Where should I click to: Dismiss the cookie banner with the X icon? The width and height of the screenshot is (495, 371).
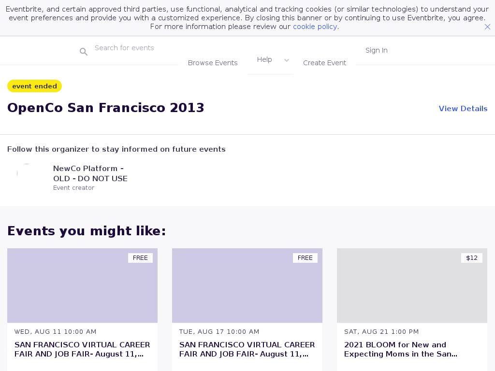487,27
